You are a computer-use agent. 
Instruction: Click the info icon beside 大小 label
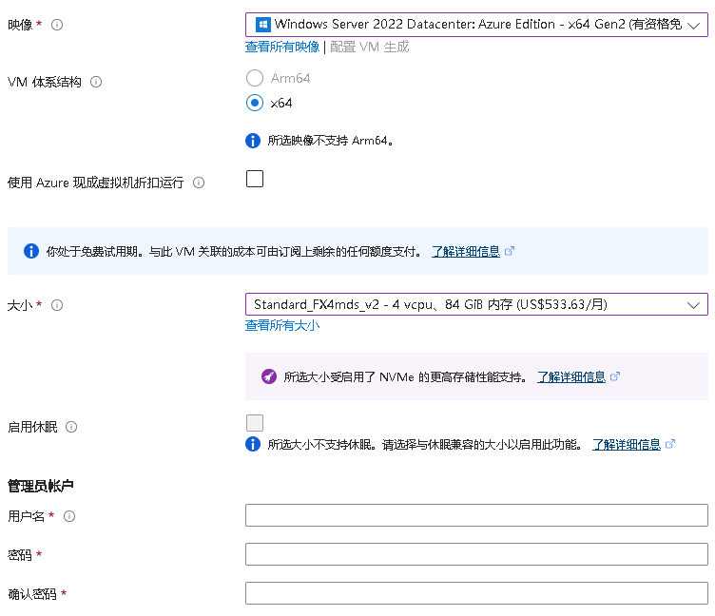coord(57,305)
